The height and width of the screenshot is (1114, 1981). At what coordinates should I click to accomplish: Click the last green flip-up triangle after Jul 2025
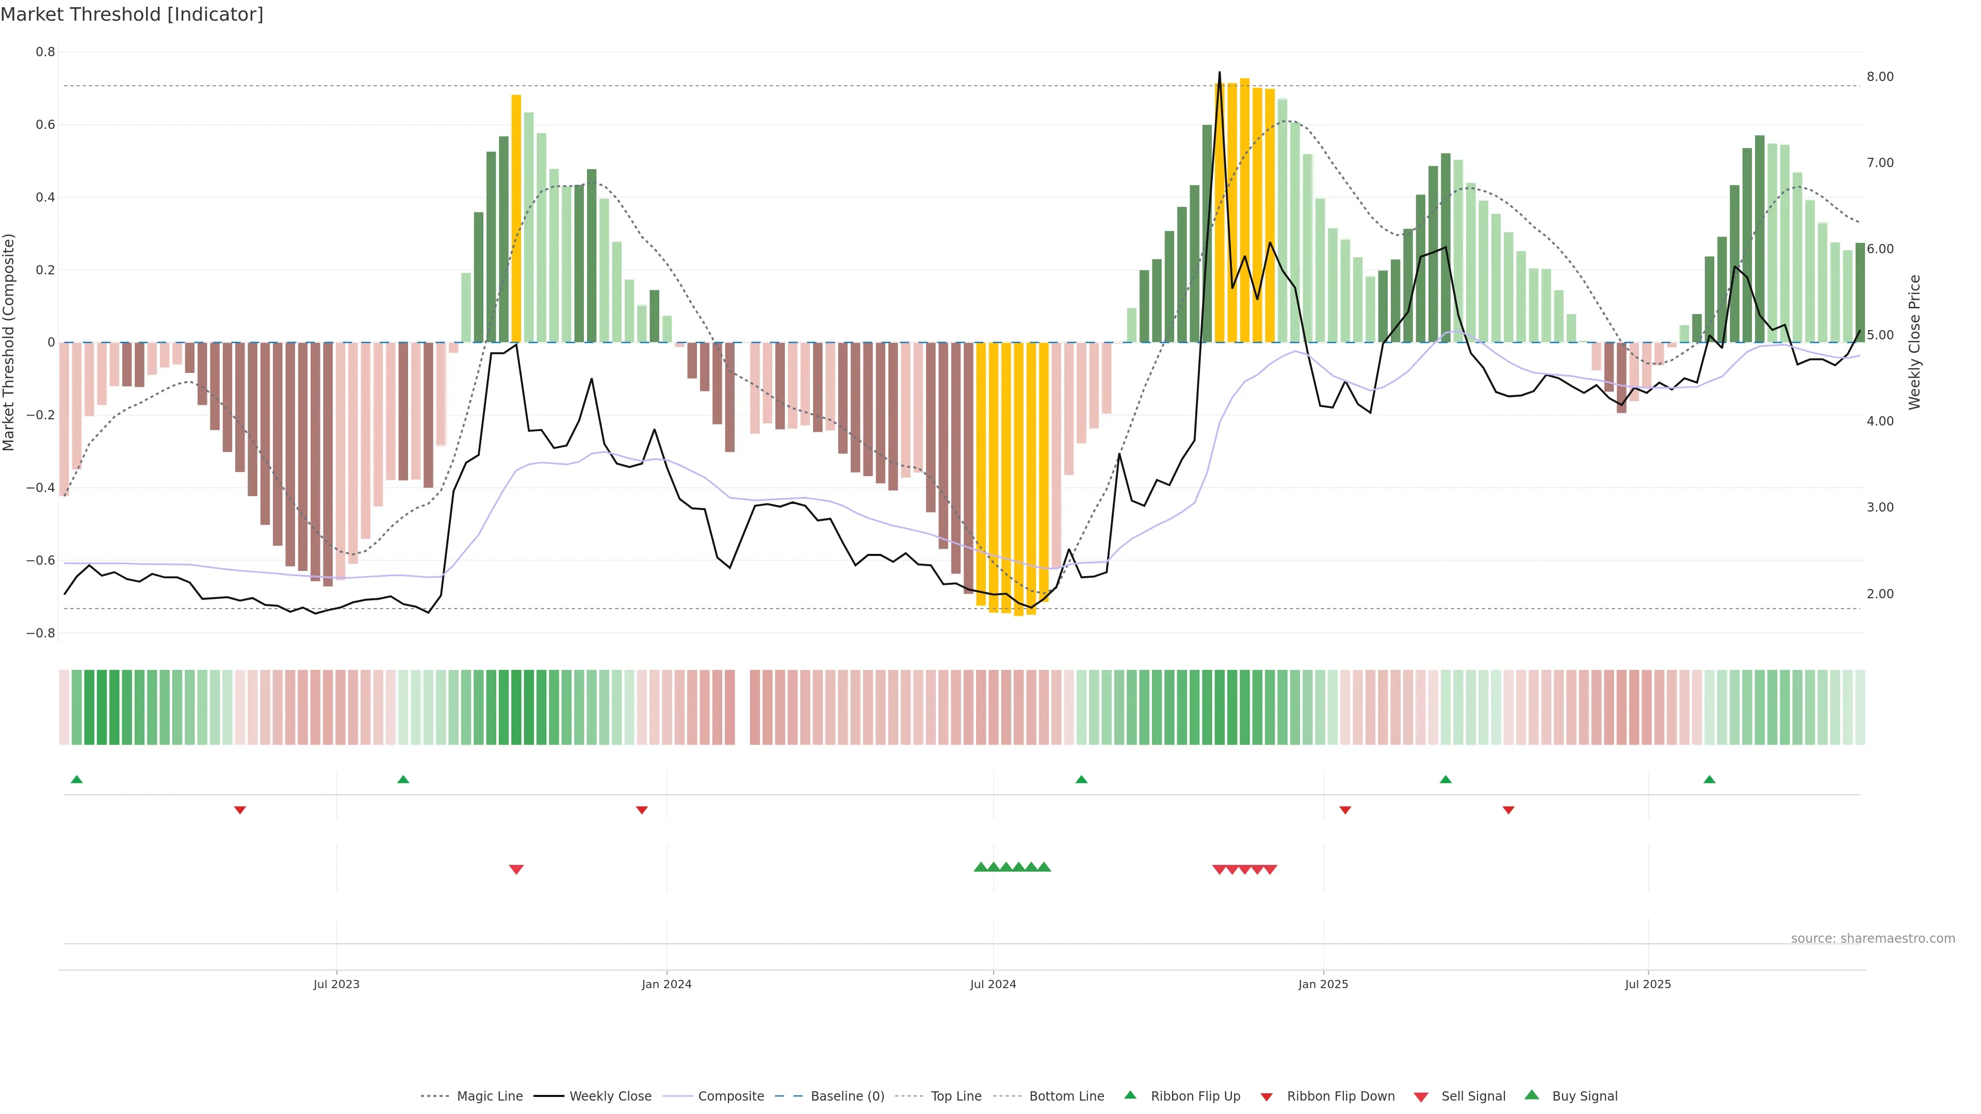[x=1710, y=780]
